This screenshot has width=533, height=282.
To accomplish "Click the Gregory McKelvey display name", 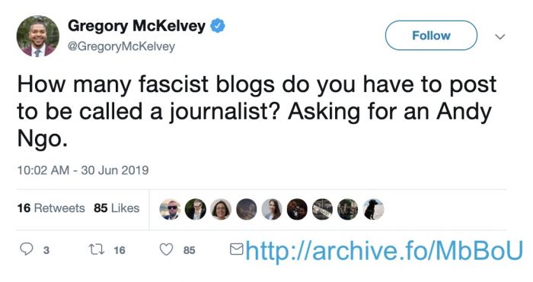I will coord(136,26).
